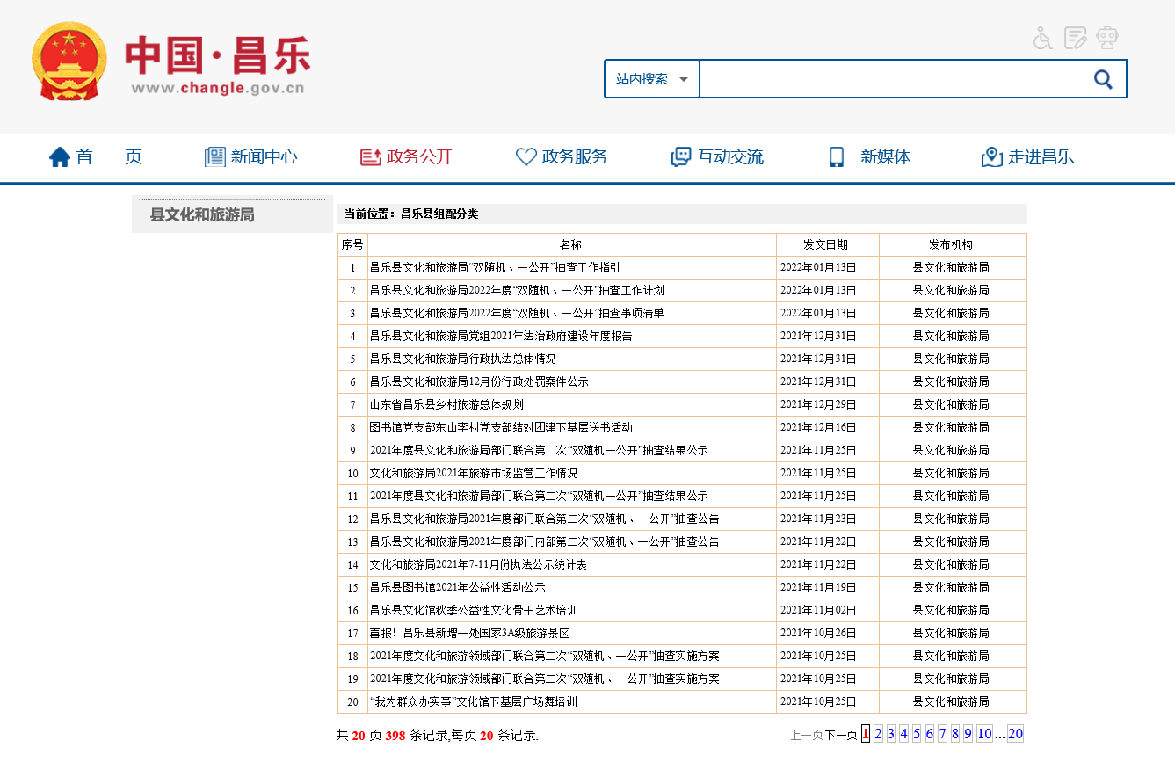Select 县文化和旅游局 in left sidebar
Screen dimensions: 1175x777
tap(202, 214)
